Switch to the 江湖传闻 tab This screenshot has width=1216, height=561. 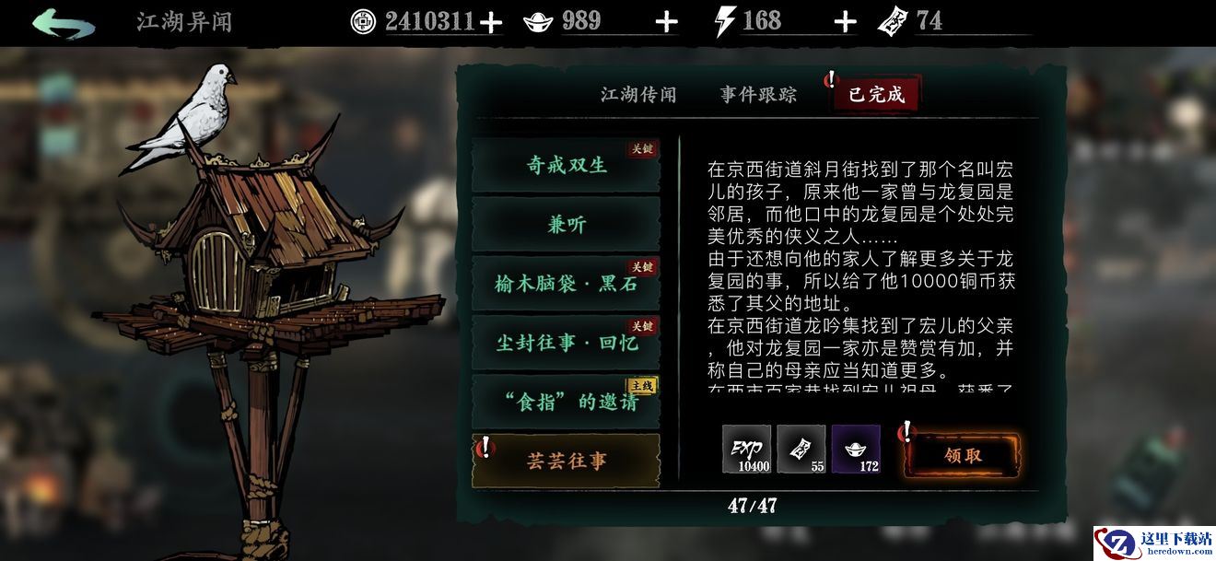(x=638, y=95)
